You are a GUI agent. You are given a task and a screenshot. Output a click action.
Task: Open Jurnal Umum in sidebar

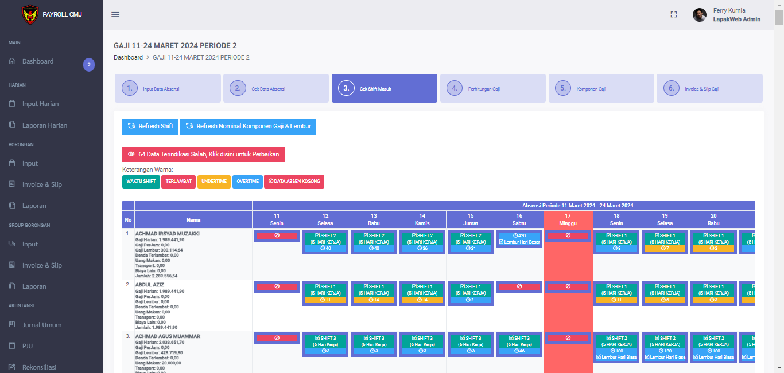(42, 325)
